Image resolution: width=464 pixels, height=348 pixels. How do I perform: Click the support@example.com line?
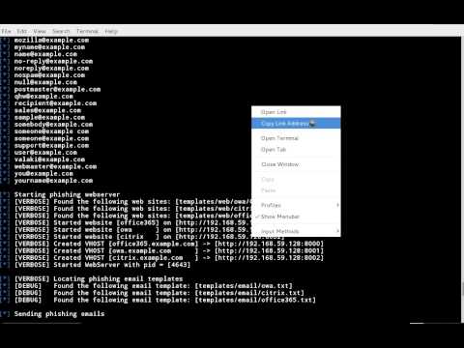[x=51, y=146]
